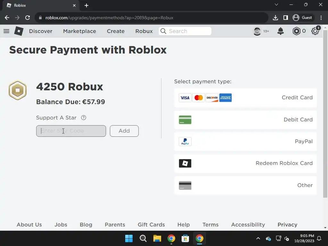
Task: Open Windows taskbar Search
Action: (143, 238)
